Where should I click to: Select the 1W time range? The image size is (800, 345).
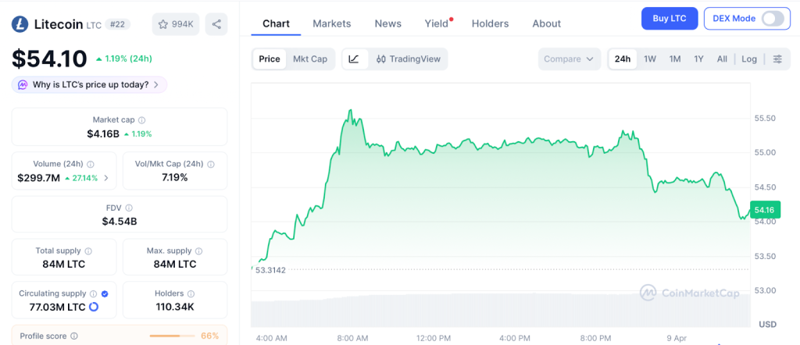point(649,59)
